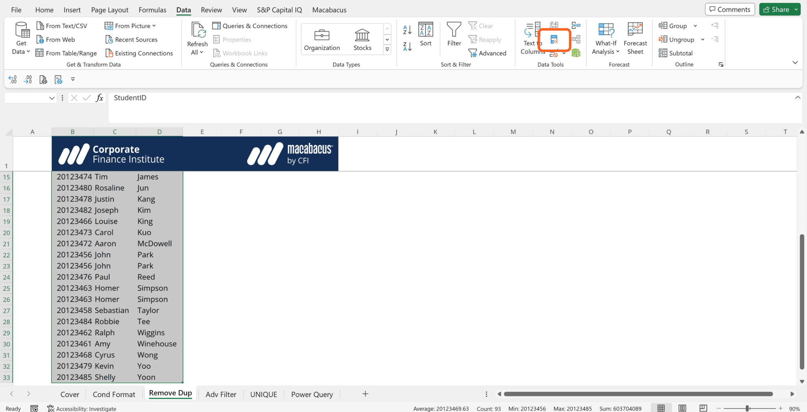Open the Name Box dropdown
Image resolution: width=807 pixels, height=412 pixels.
tap(52, 98)
